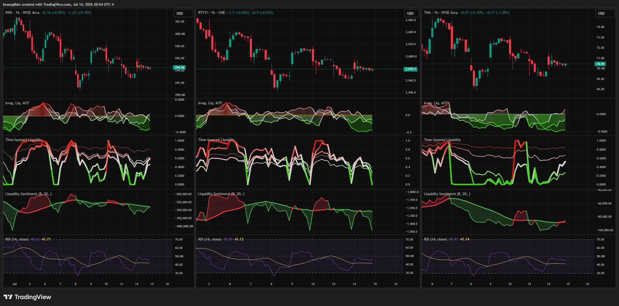Click the −100,000.00 sentiment axis label

coord(605,230)
